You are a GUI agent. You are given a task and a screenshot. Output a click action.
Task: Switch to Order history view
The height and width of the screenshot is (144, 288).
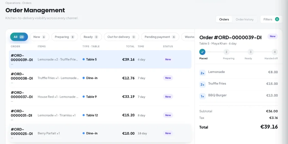[245, 19]
